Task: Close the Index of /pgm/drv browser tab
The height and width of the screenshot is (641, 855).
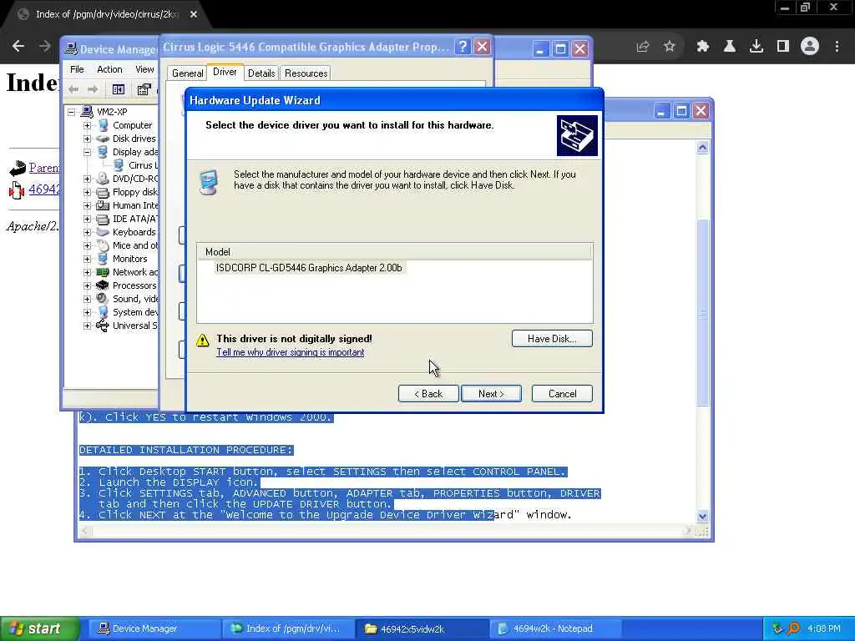Action: tap(194, 14)
